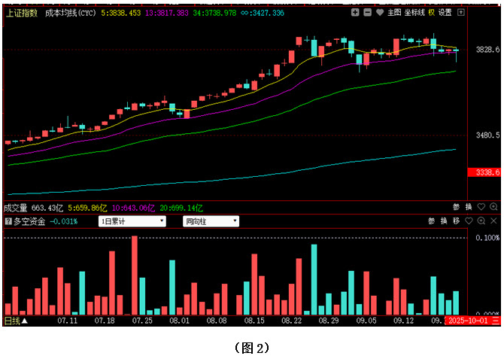Click the yellow 5:659.86亿 volume average

(87, 208)
